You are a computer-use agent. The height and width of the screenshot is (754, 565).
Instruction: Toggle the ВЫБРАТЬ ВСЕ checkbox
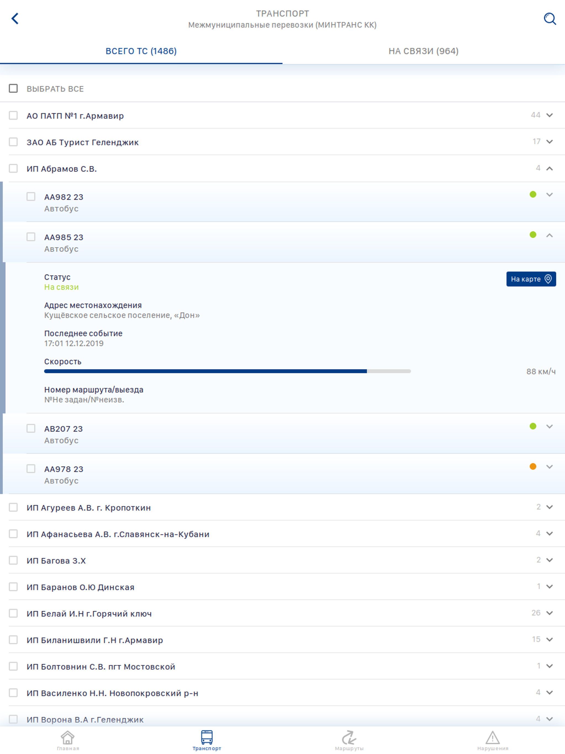point(13,88)
